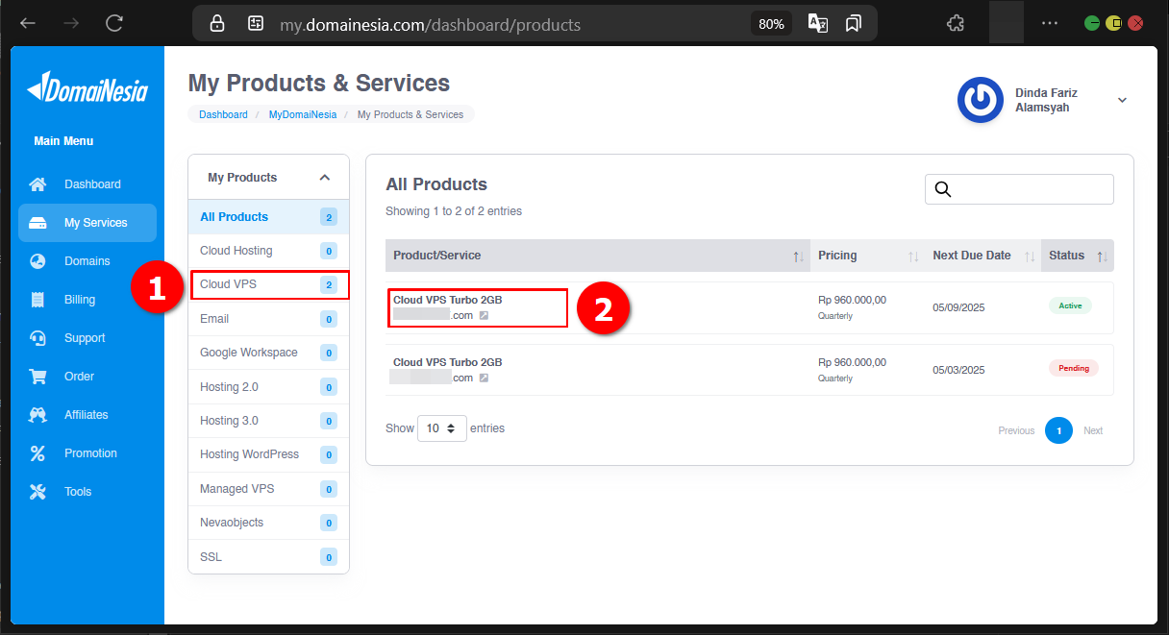
Task: Click the products search input field
Action: click(x=1019, y=189)
